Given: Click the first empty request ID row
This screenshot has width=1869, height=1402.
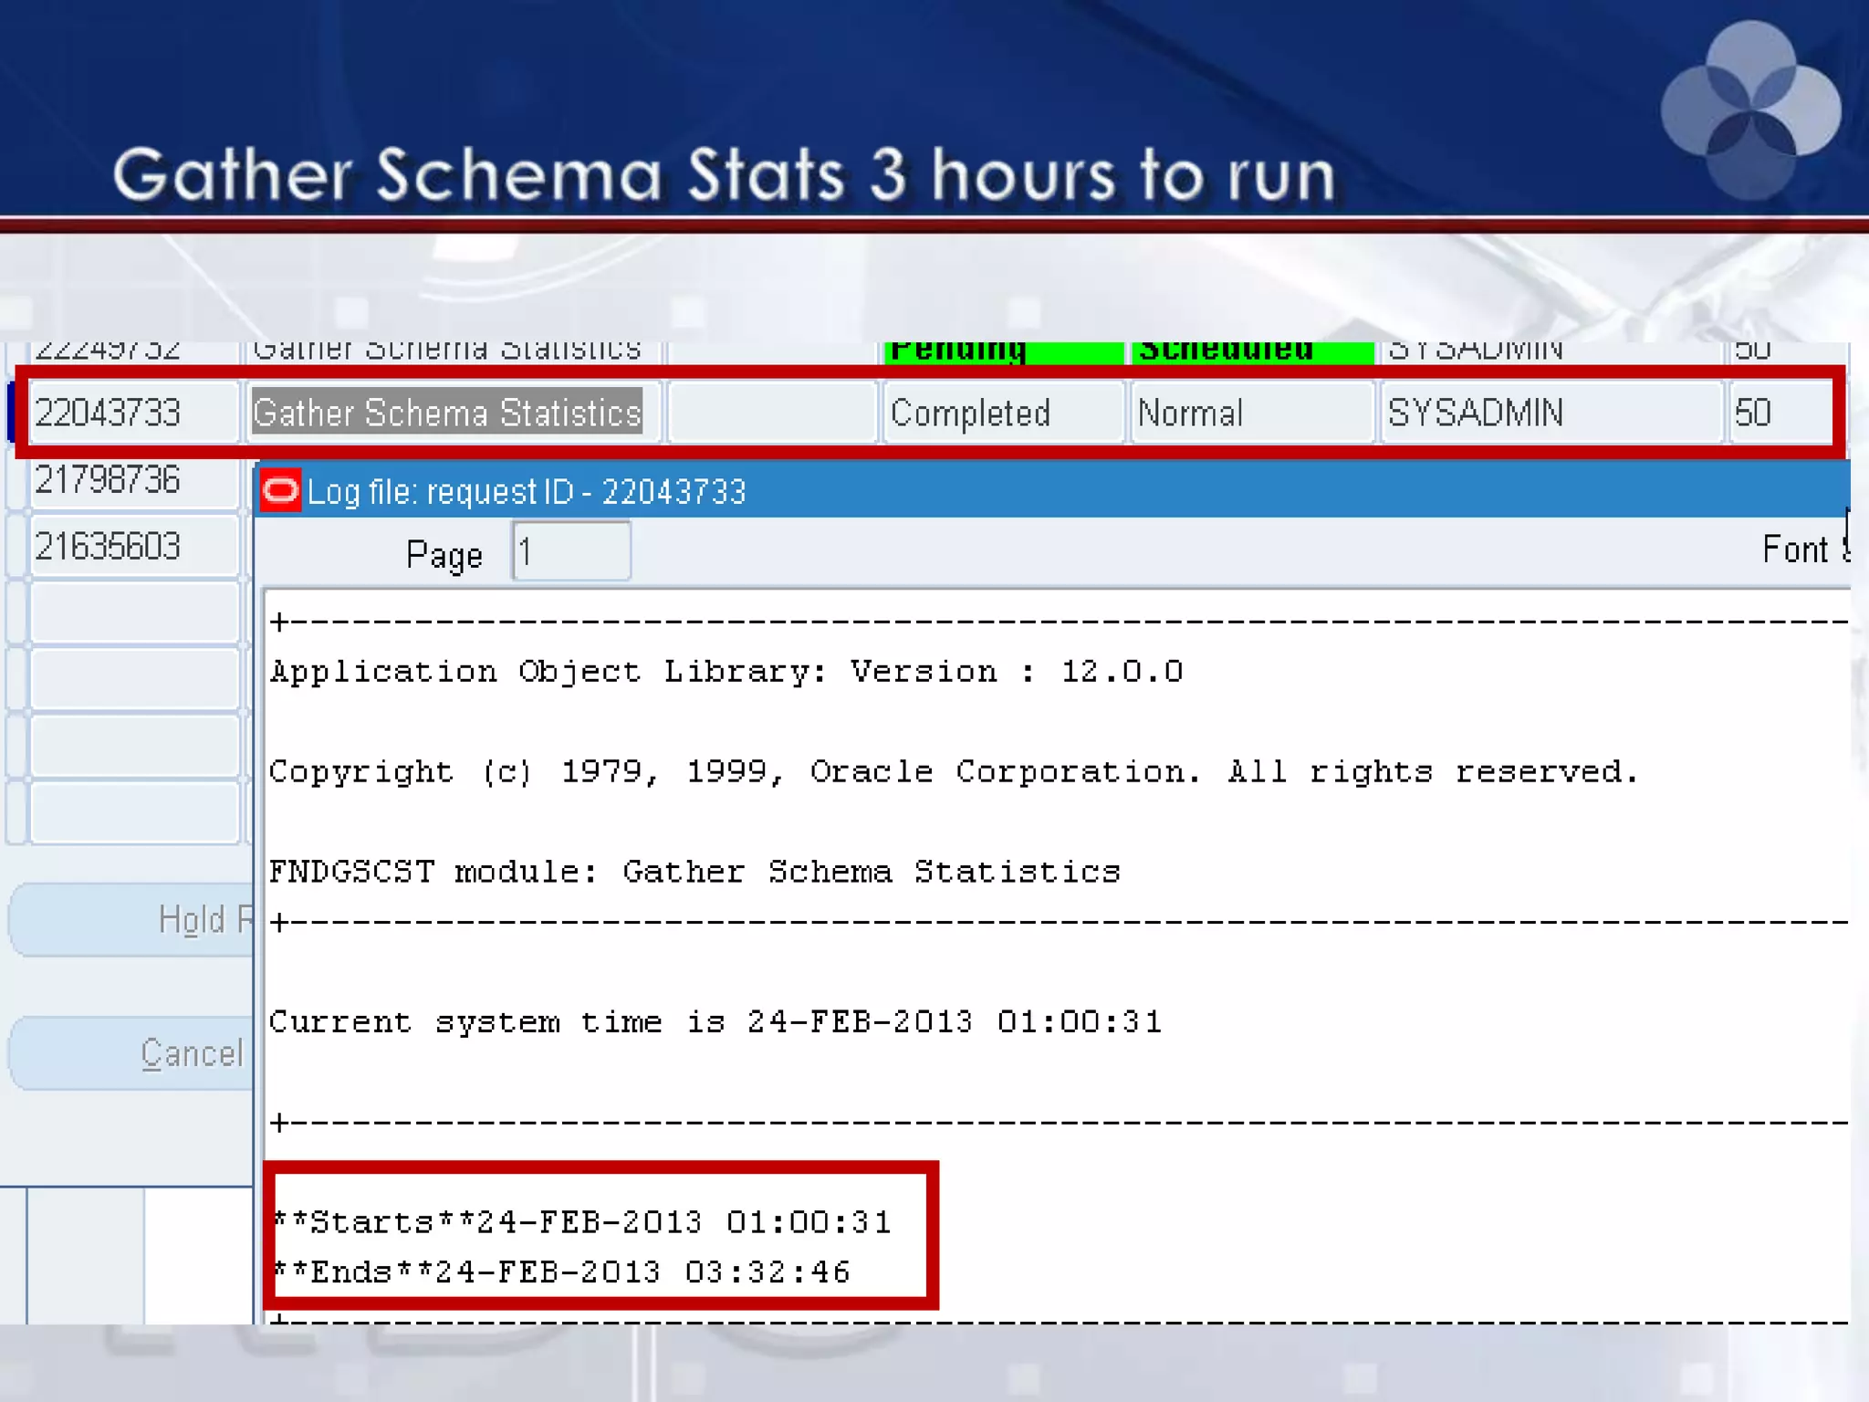Looking at the screenshot, I should 134,612.
